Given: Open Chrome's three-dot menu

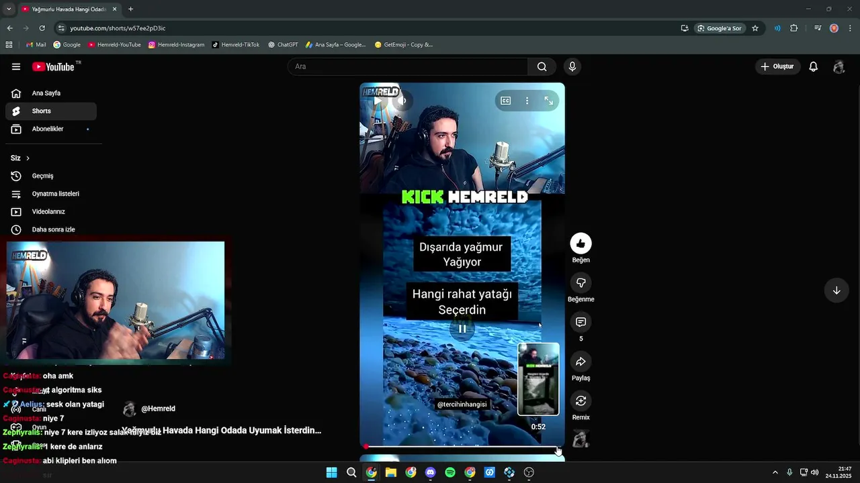Looking at the screenshot, I should click(x=851, y=28).
